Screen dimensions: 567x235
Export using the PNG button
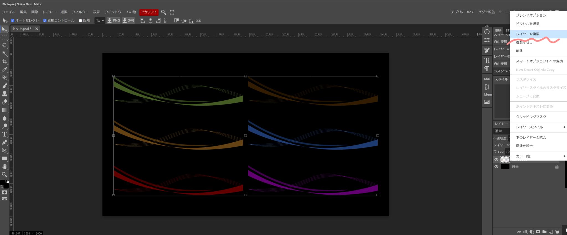pos(114,20)
